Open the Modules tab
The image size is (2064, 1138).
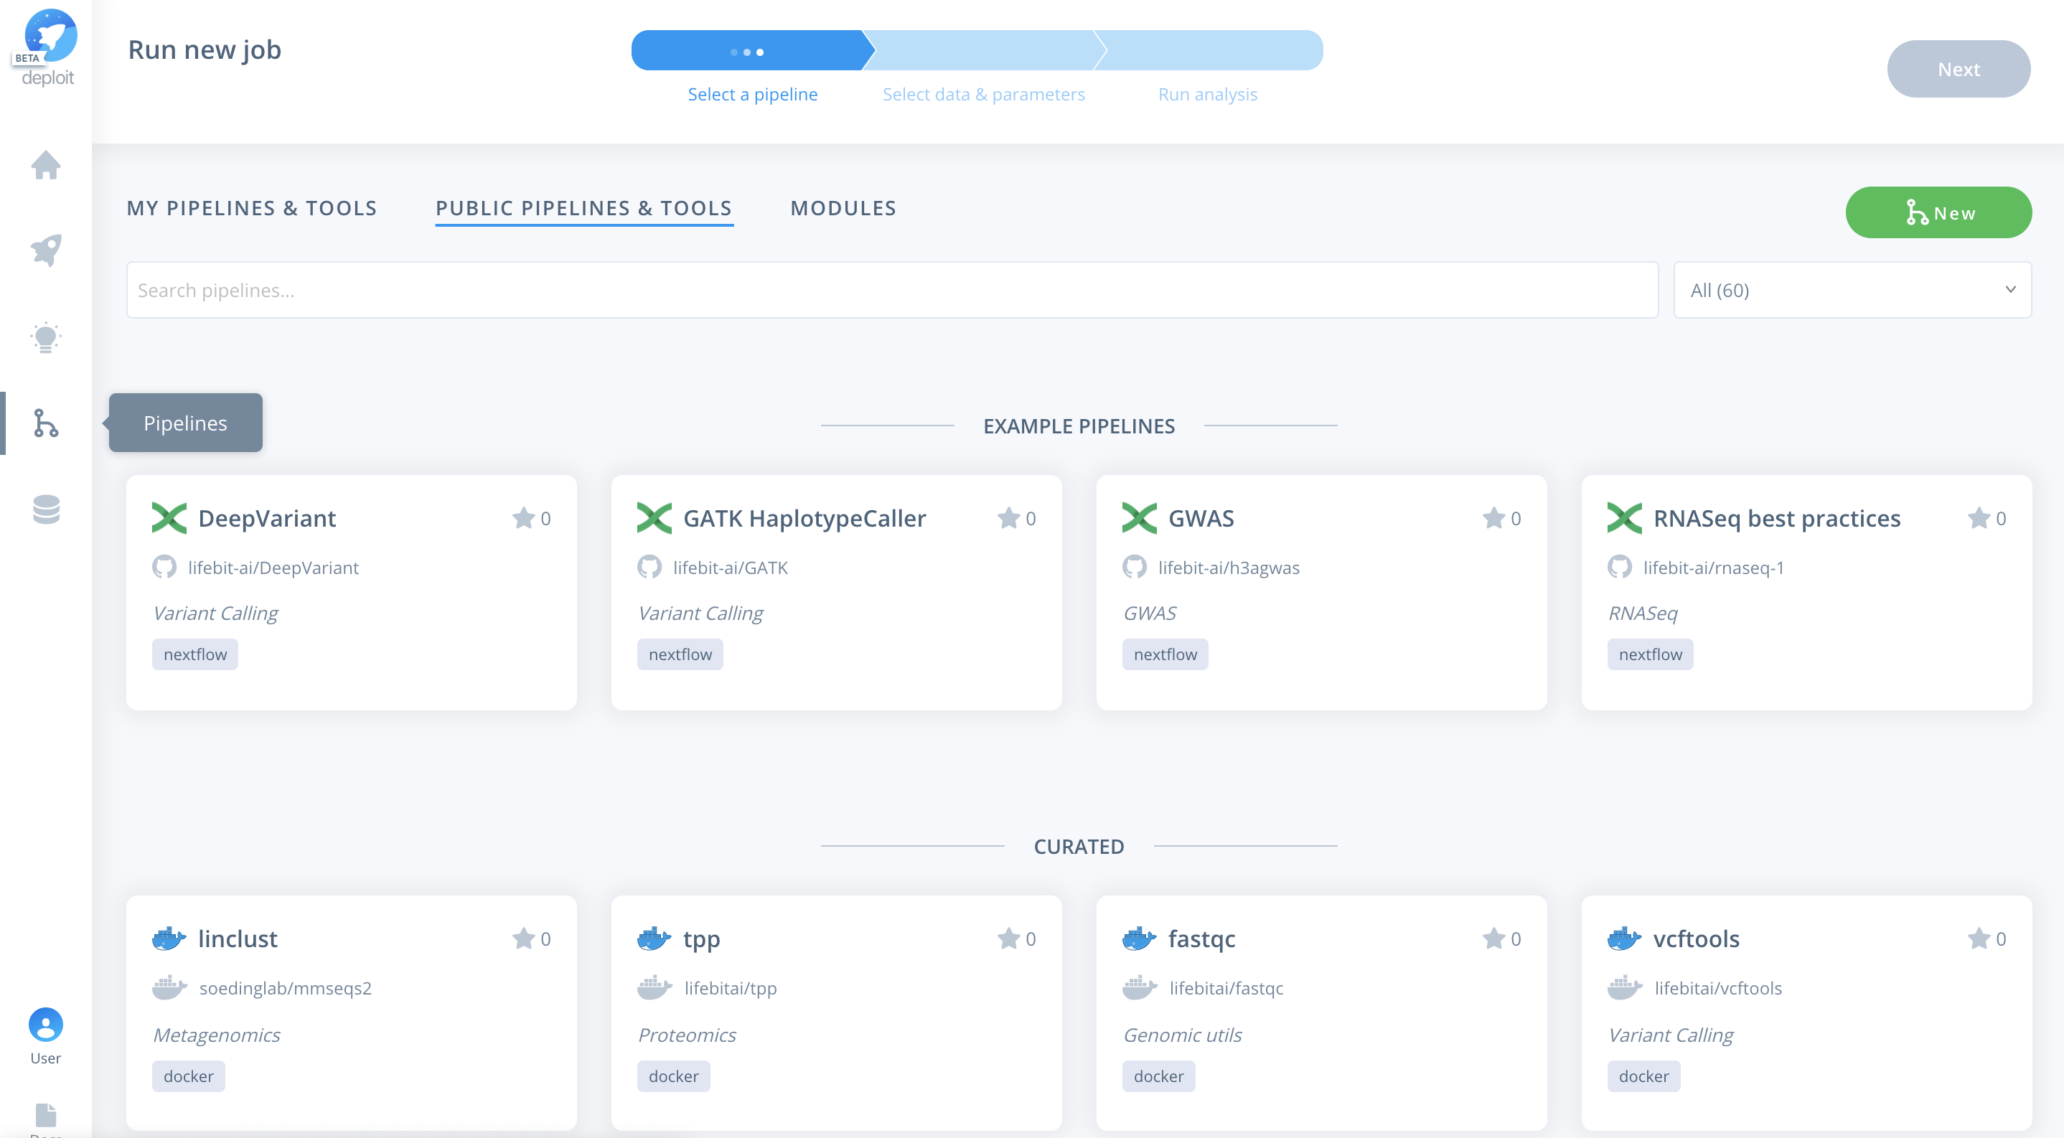[843, 208]
